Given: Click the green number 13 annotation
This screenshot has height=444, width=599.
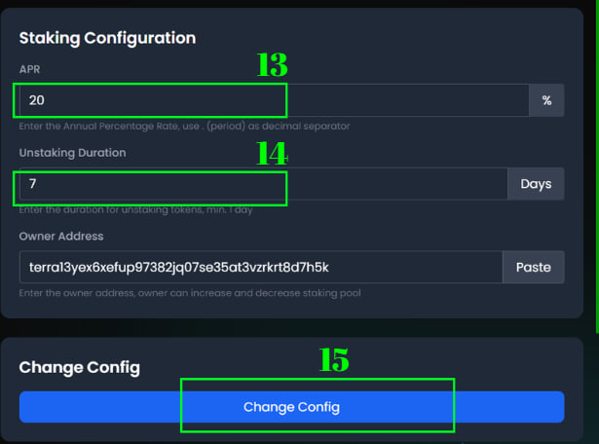Looking at the screenshot, I should [x=272, y=65].
